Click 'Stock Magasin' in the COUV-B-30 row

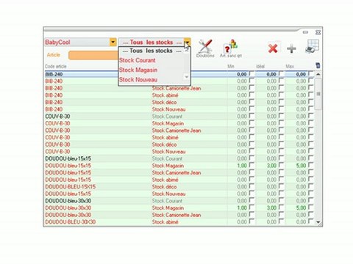pos(168,123)
